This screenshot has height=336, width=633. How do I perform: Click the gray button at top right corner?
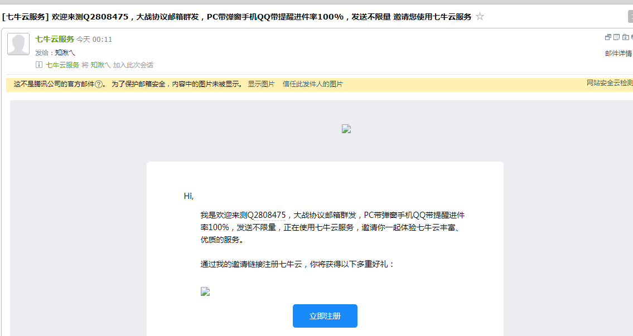coord(630,17)
